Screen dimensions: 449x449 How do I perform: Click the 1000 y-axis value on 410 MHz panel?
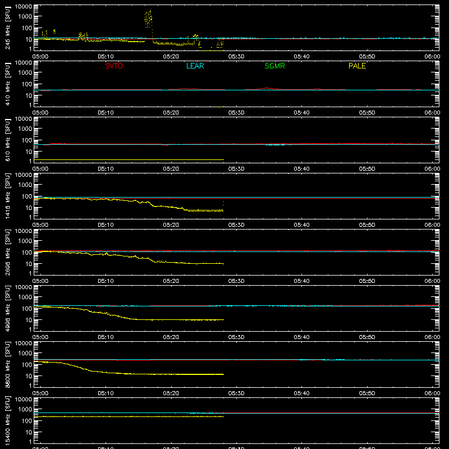(x=25, y=72)
